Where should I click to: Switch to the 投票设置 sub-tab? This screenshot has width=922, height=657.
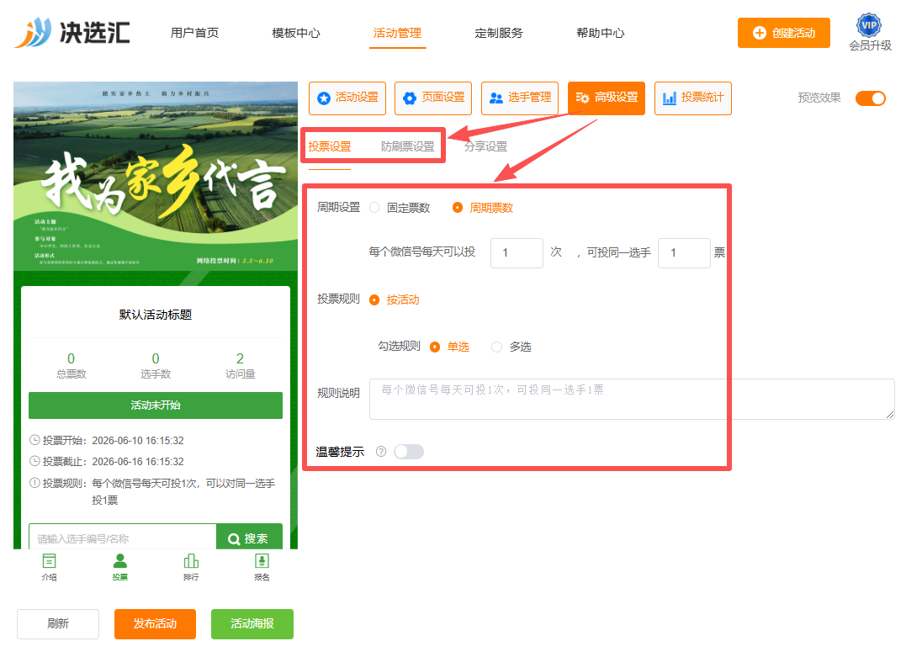330,146
